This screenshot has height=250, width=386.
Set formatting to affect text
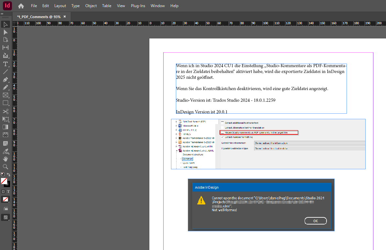[8, 192]
